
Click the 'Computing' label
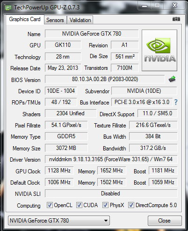29,206
